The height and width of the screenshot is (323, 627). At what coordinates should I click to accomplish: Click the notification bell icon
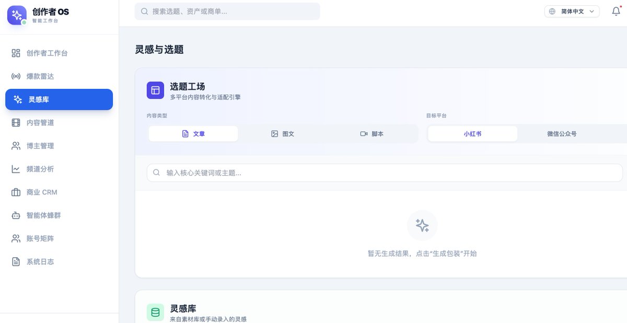616,11
